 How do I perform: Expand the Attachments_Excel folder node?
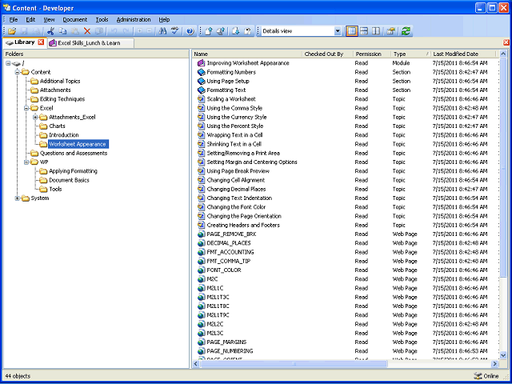tap(35, 117)
